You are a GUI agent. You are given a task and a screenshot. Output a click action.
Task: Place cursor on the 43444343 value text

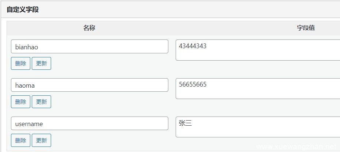pyautogui.click(x=193, y=46)
